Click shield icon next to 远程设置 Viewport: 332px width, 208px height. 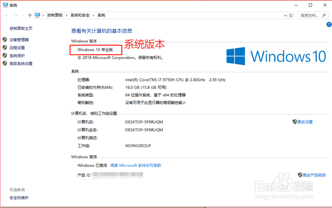click(x=5, y=47)
